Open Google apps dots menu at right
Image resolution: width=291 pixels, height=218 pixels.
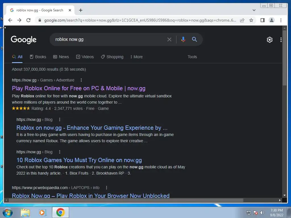point(281,39)
